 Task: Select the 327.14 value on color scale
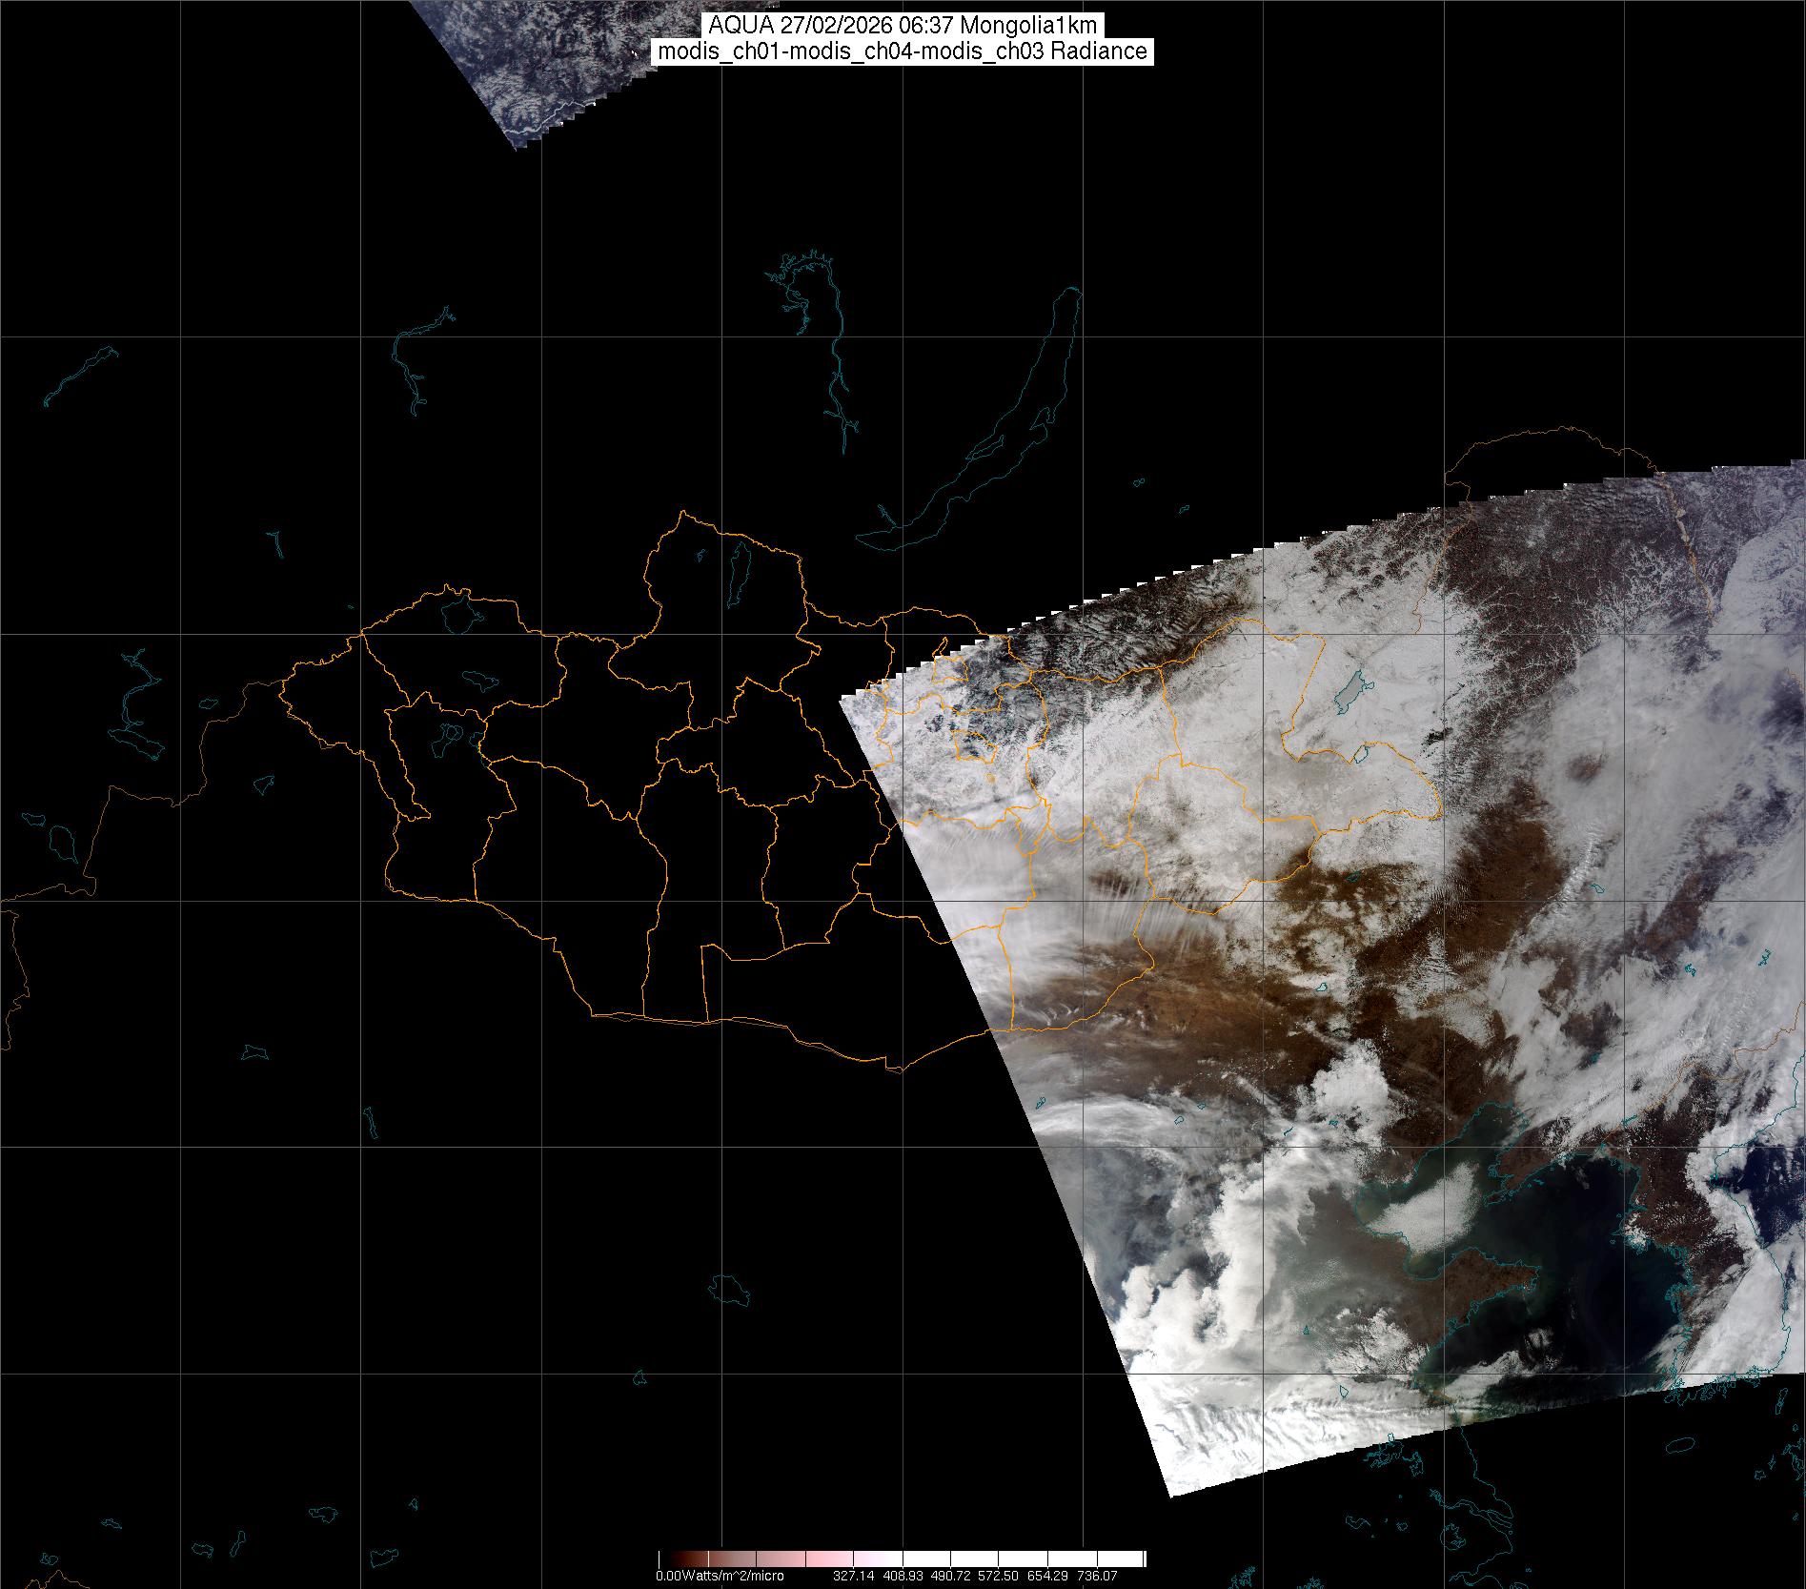tap(852, 1576)
